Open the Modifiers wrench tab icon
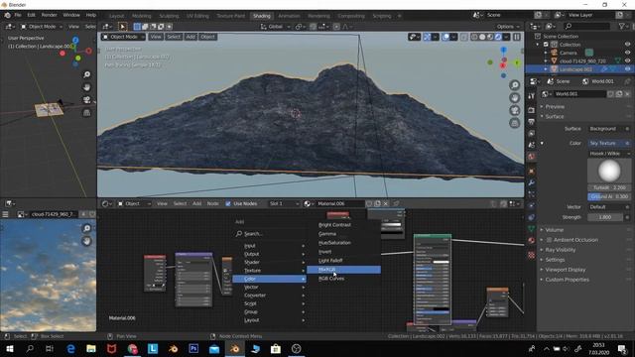Viewport: 635px width, 357px height. [532, 182]
